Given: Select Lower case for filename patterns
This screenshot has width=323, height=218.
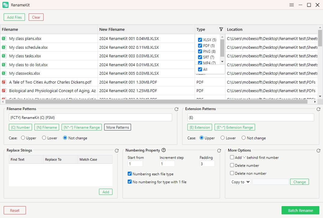Looking at the screenshot, I should 44,138.
